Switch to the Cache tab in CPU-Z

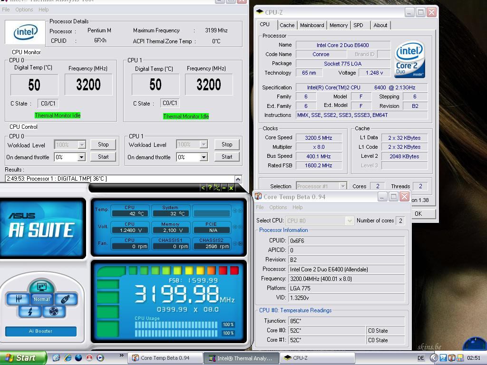pyautogui.click(x=287, y=25)
